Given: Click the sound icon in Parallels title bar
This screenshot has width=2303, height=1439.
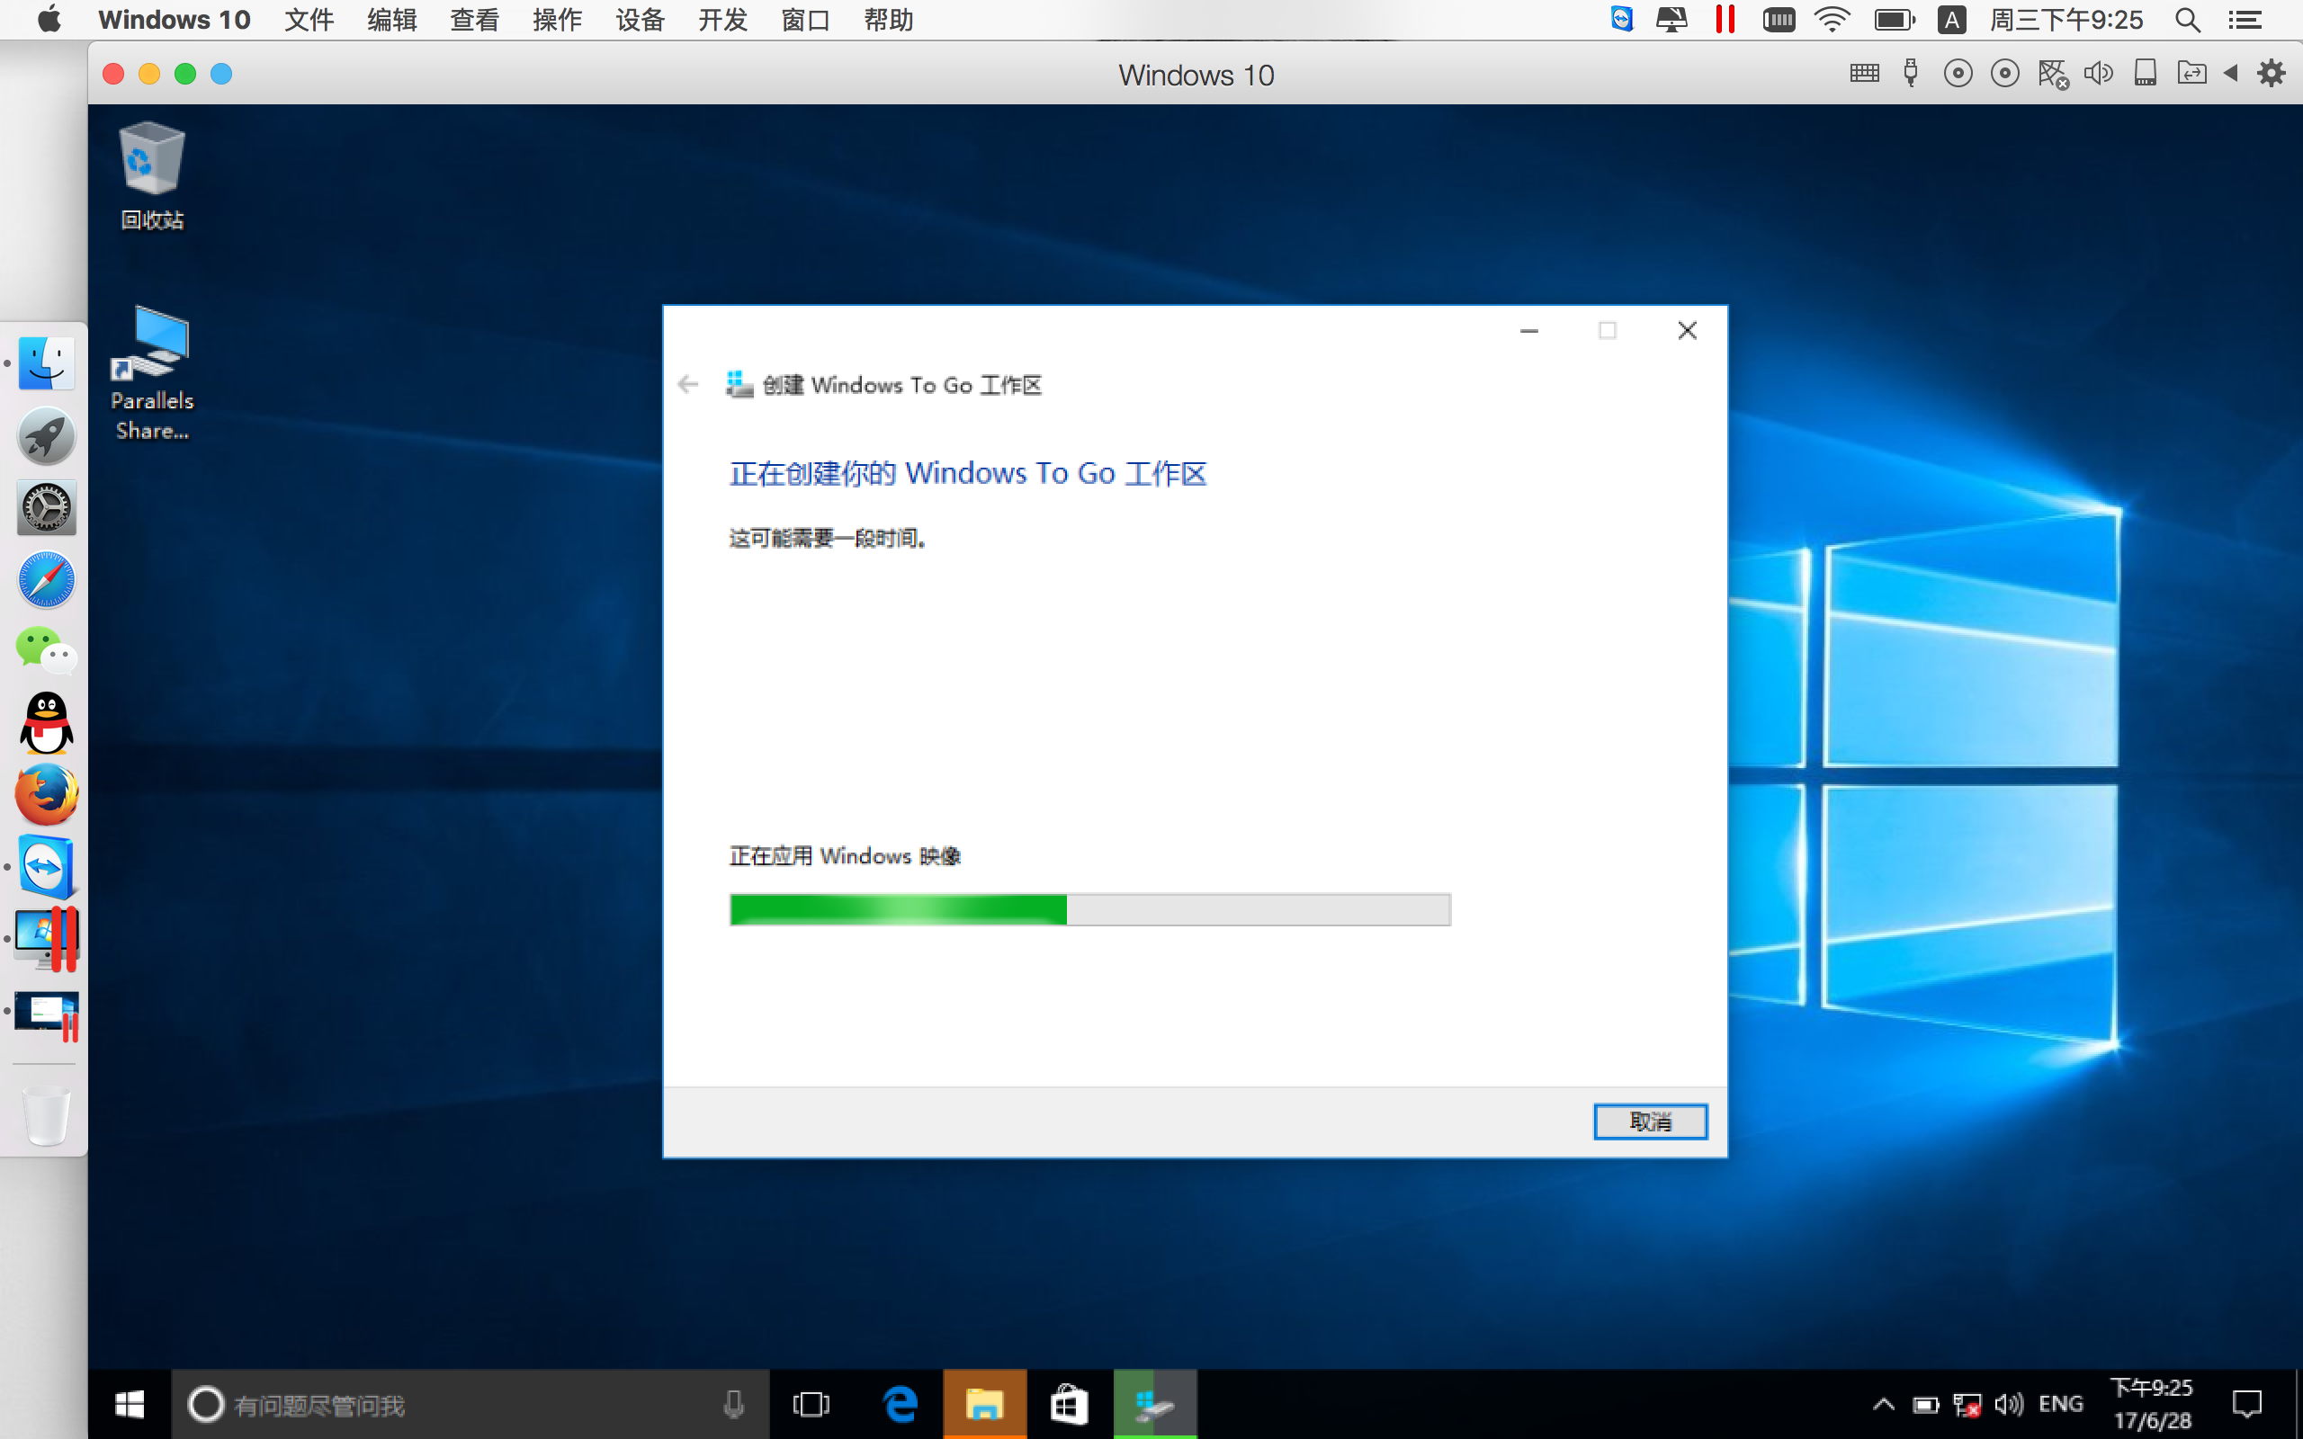Looking at the screenshot, I should click(2099, 73).
